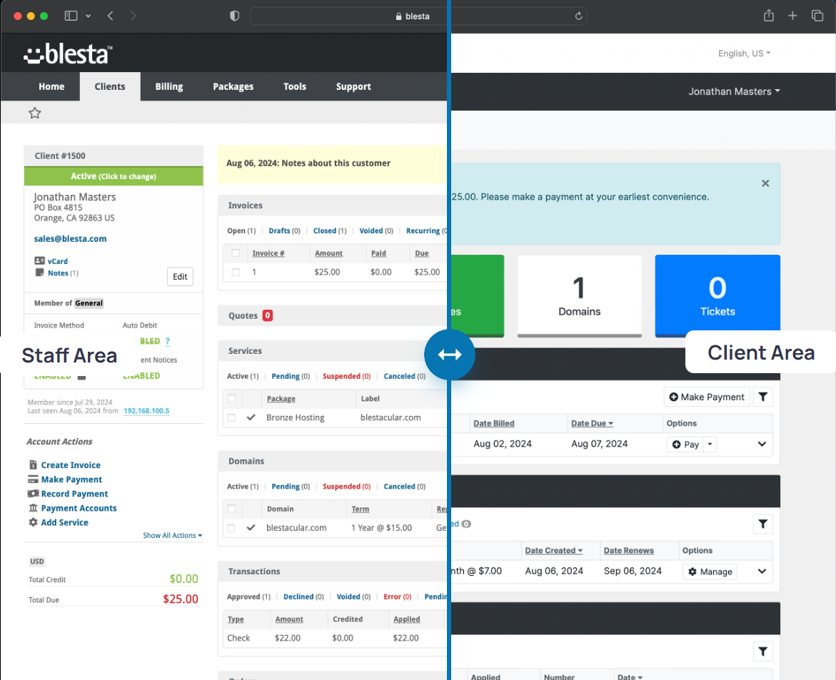836x680 pixels.
Task: Click the favorite star icon below navigation
Action: [34, 113]
